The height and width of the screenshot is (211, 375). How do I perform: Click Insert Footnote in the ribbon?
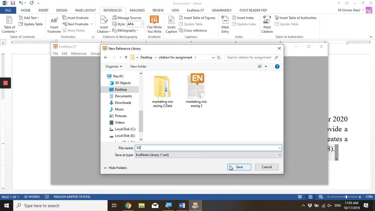pyautogui.click(x=54, y=25)
